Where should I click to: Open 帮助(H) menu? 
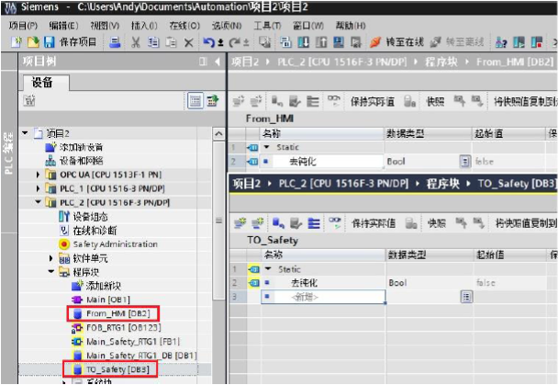coord(351,26)
